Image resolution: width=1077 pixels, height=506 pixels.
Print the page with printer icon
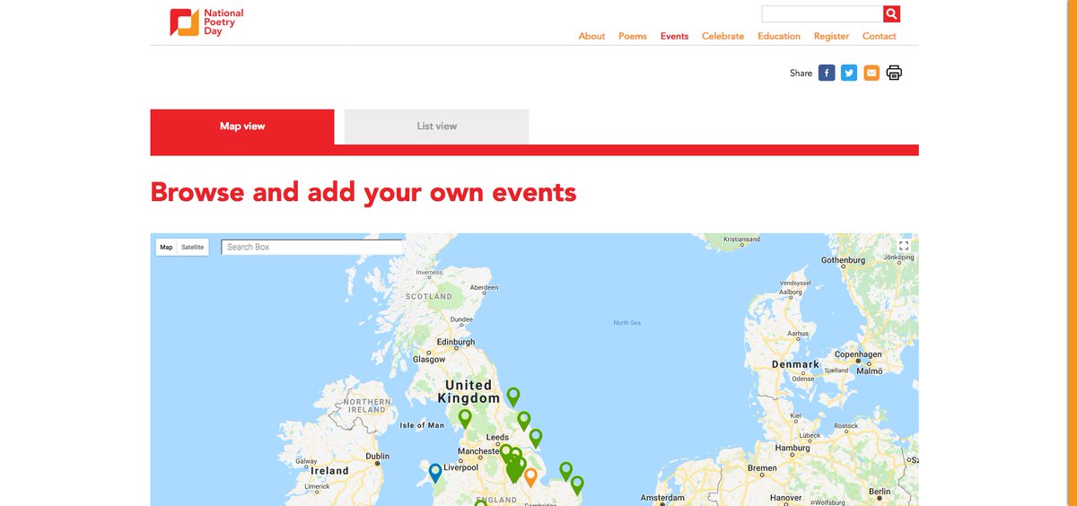point(894,73)
